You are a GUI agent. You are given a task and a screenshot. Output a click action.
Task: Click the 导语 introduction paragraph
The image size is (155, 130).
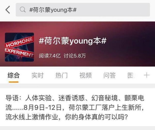(75, 108)
